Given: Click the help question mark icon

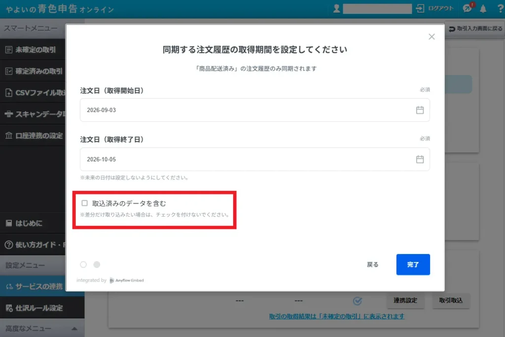Looking at the screenshot, I should pos(500,9).
